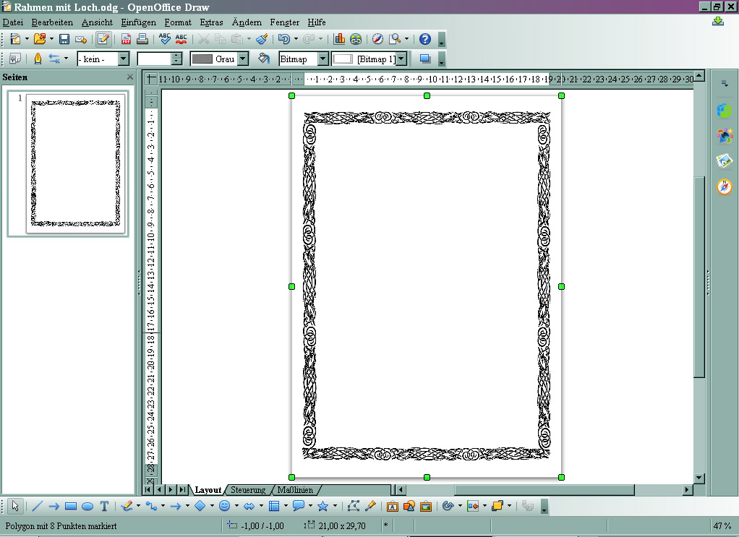Click the Open file folder icon

point(40,39)
